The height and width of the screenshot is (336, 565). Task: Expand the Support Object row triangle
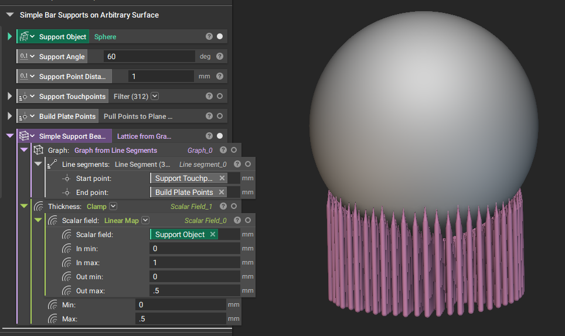(x=10, y=36)
